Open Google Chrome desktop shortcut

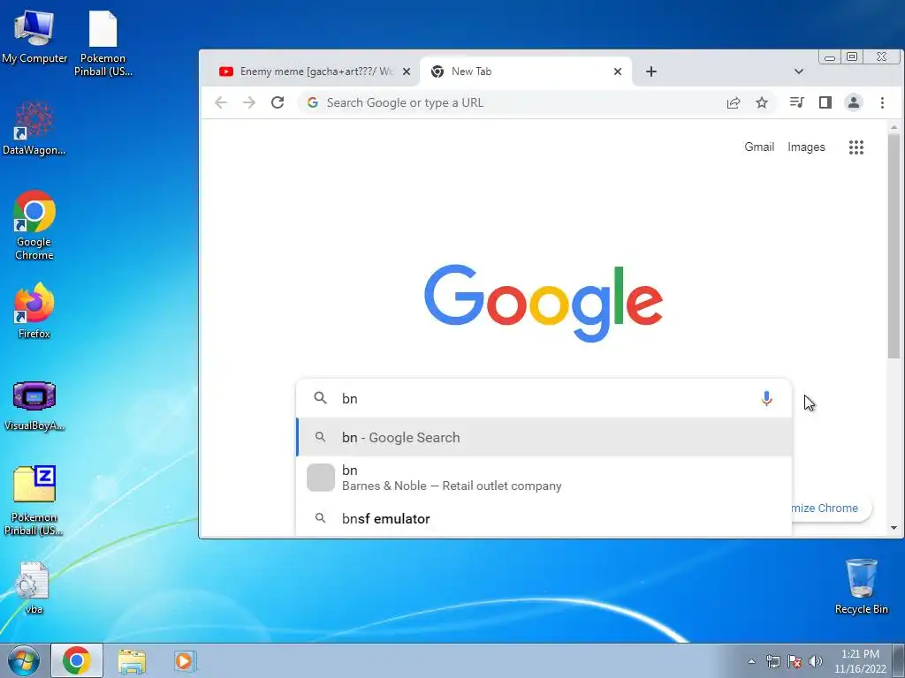point(34,225)
